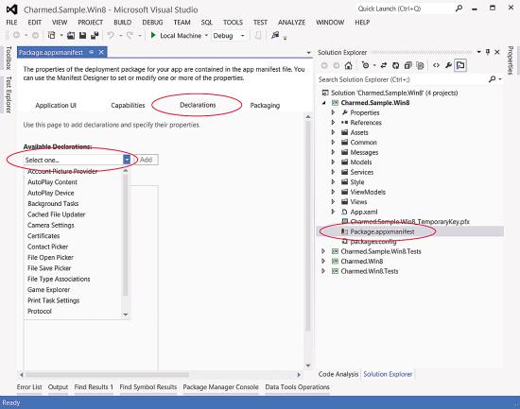Click the Quick Launch input field

[406, 9]
